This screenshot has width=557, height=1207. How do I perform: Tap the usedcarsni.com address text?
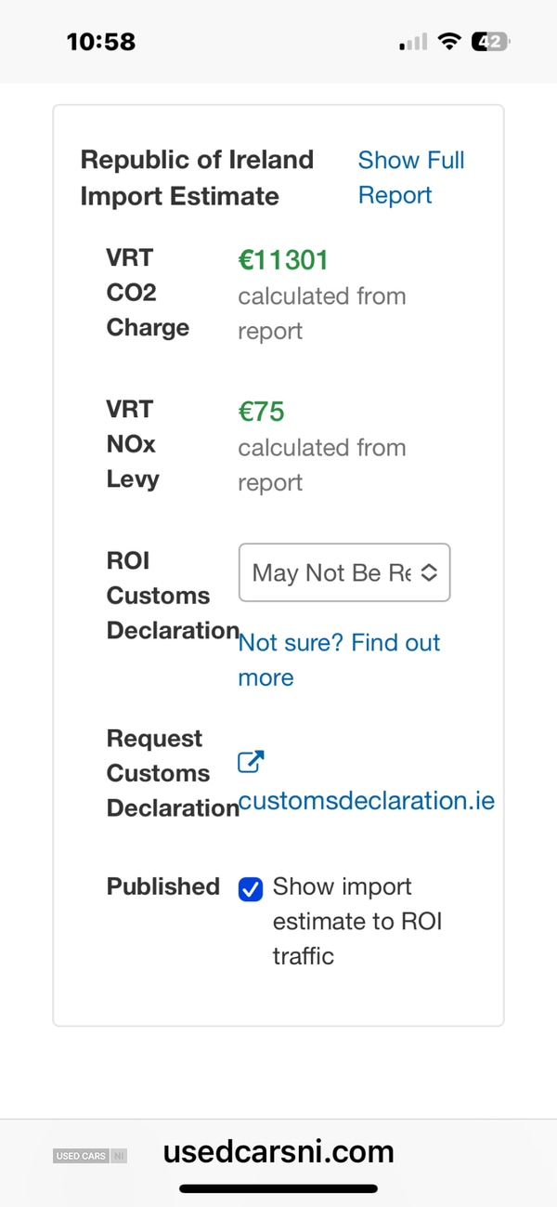pyautogui.click(x=278, y=1152)
